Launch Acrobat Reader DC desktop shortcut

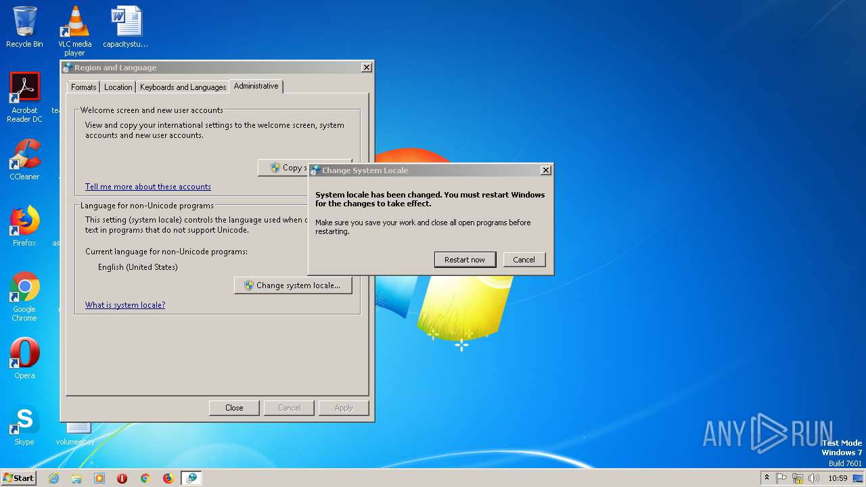coord(24,98)
